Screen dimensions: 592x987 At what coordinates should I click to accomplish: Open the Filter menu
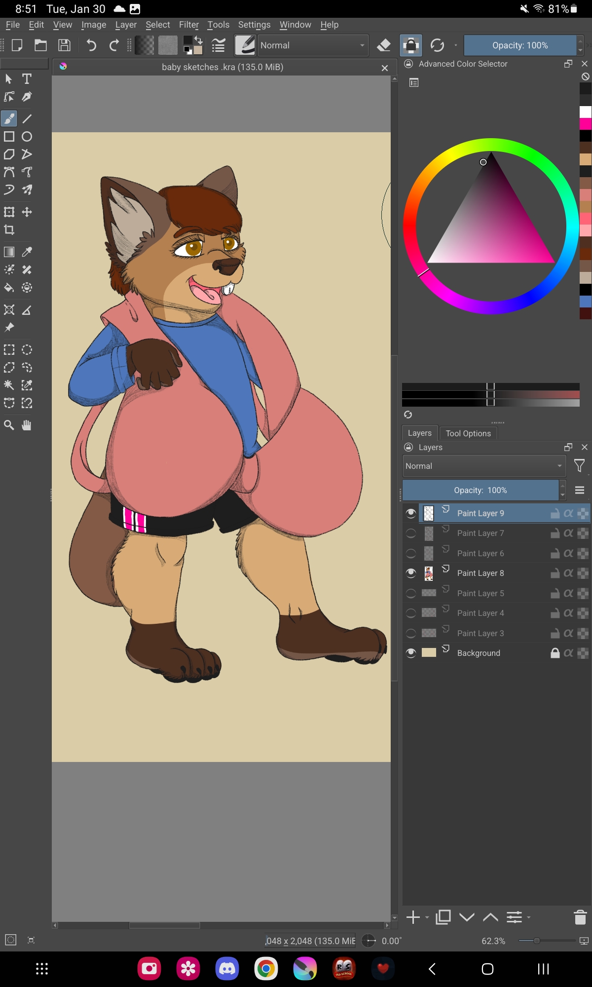click(x=189, y=25)
